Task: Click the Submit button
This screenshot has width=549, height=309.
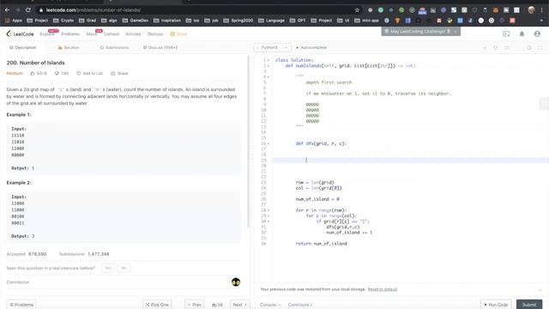Action: pyautogui.click(x=529, y=305)
